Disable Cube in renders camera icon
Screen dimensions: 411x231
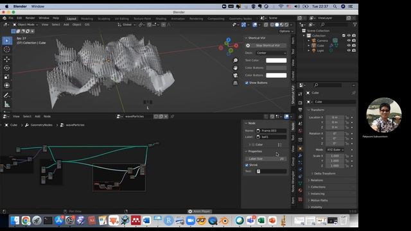[354, 46]
